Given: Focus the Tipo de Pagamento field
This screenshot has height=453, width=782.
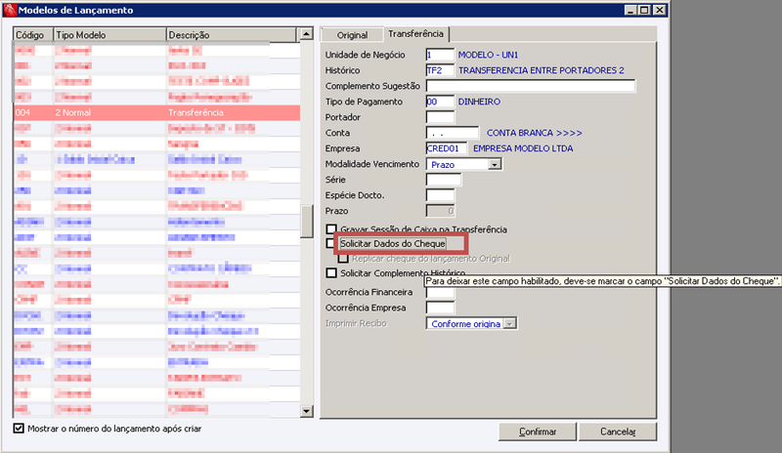Looking at the screenshot, I should pyautogui.click(x=440, y=102).
